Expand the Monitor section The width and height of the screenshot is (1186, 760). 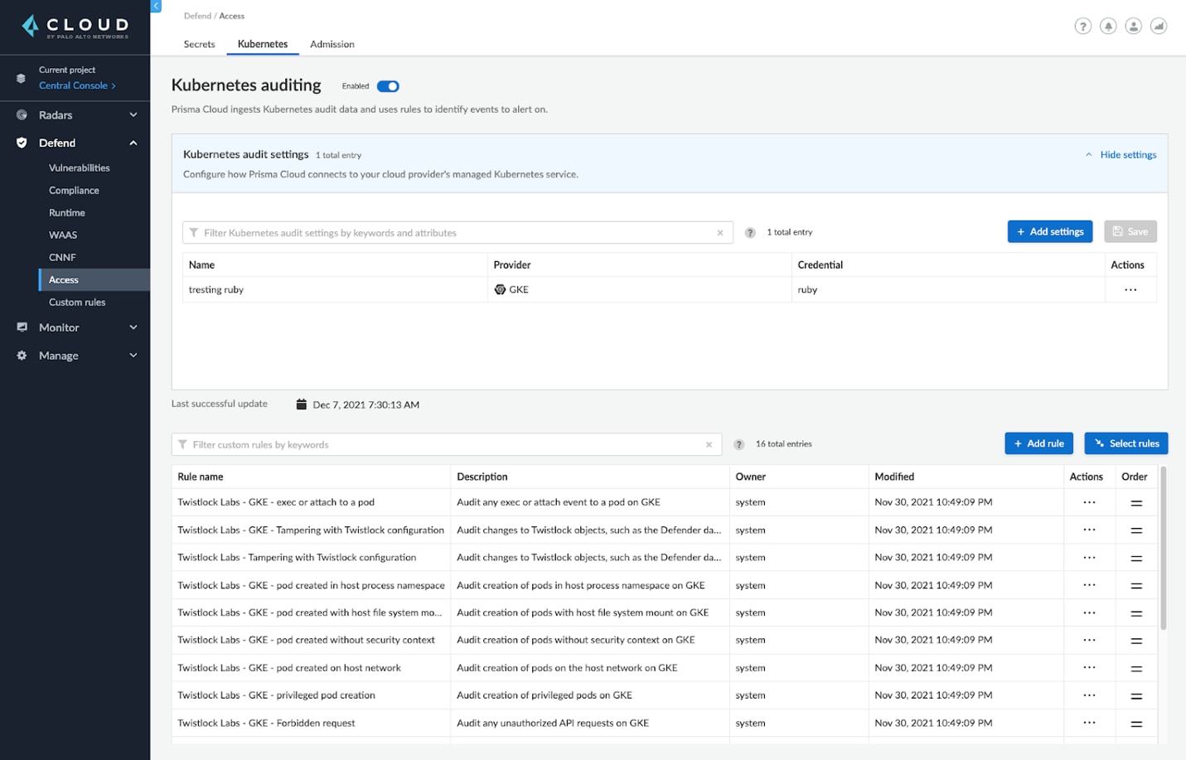click(x=75, y=327)
